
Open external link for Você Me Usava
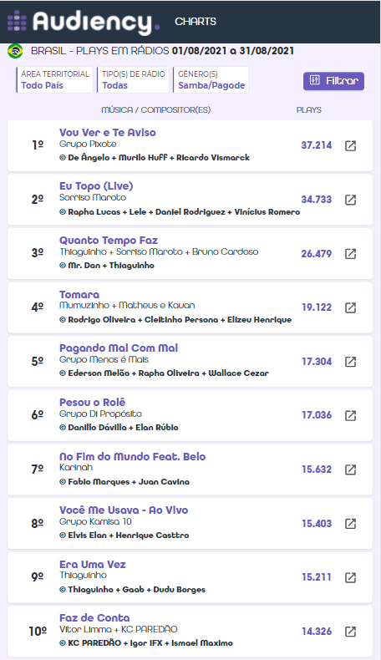click(350, 524)
